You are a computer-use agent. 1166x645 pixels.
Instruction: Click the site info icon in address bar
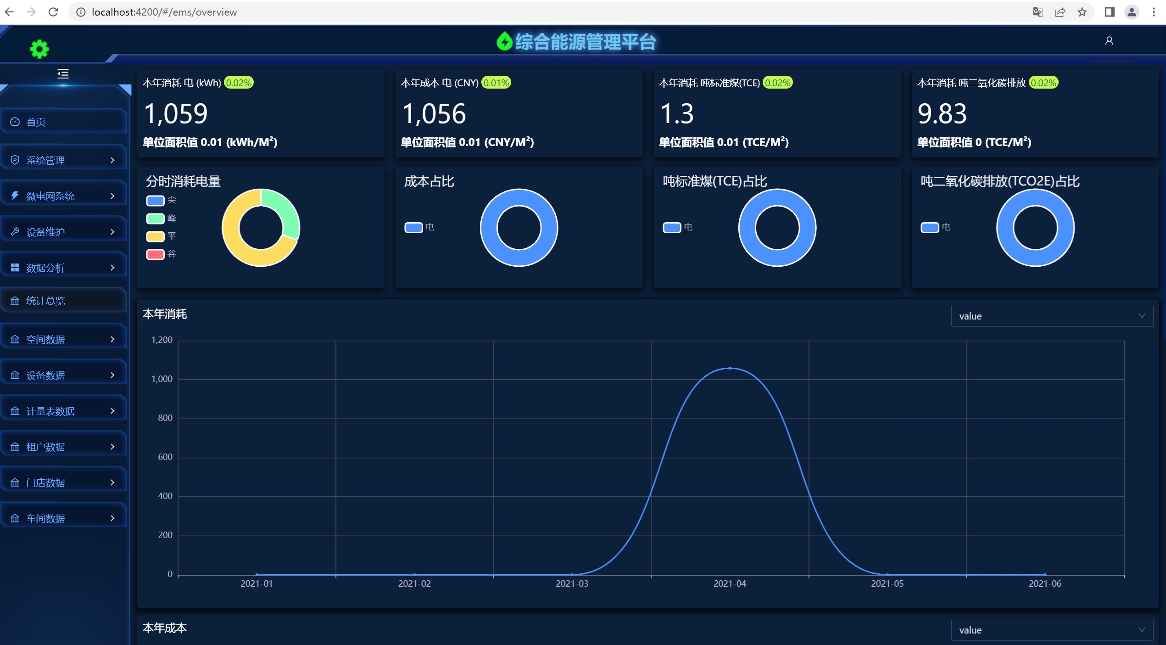coord(81,12)
